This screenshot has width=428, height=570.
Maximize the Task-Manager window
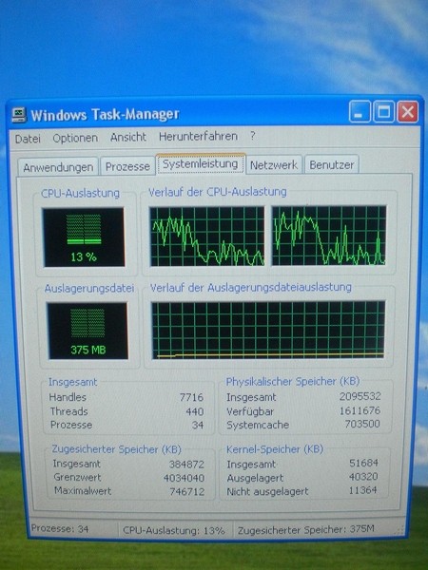point(384,111)
